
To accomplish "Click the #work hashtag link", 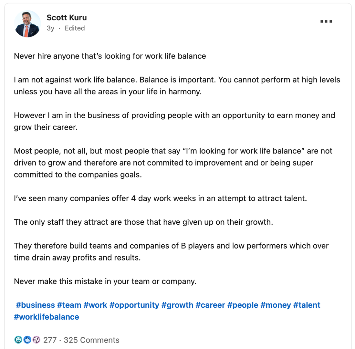I will pos(95,305).
